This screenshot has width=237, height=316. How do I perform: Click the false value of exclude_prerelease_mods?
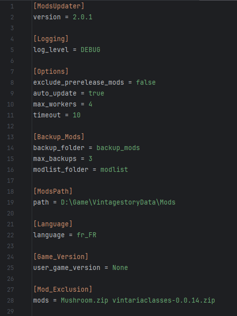pyautogui.click(x=146, y=82)
